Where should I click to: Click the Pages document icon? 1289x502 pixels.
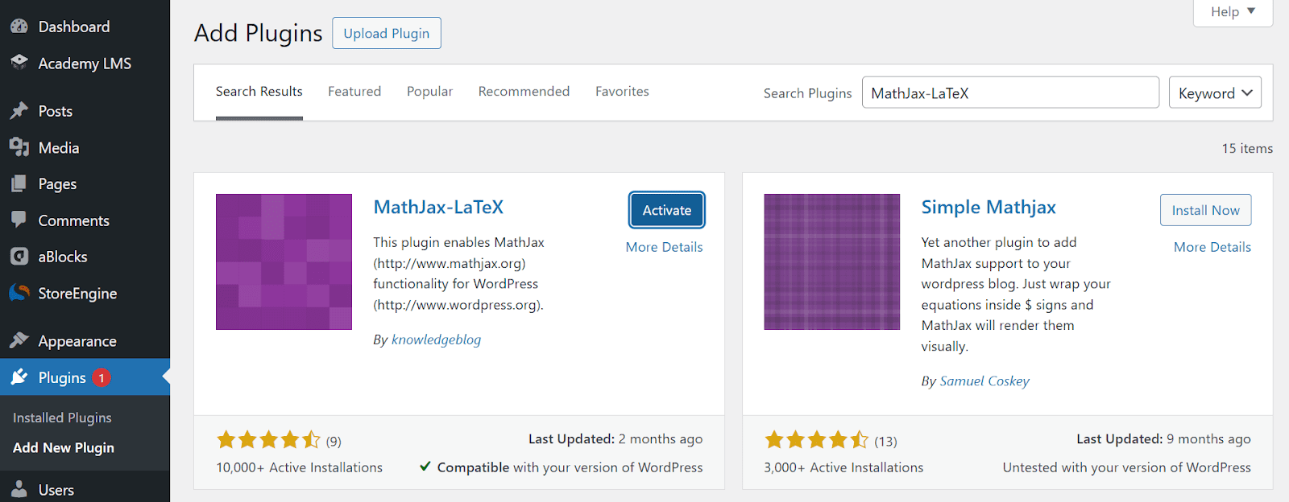pos(19,183)
